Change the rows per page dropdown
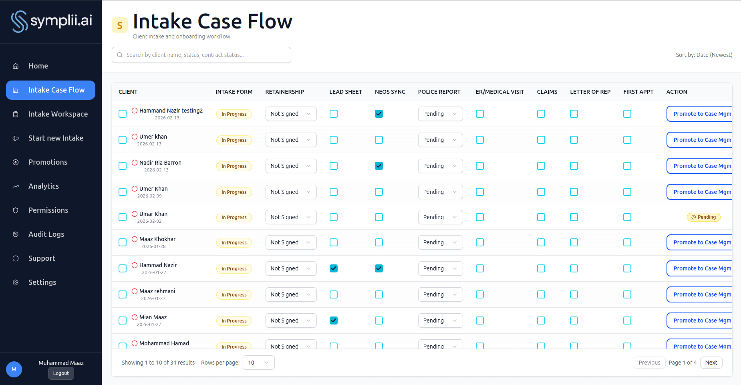This screenshot has width=741, height=385. point(258,362)
